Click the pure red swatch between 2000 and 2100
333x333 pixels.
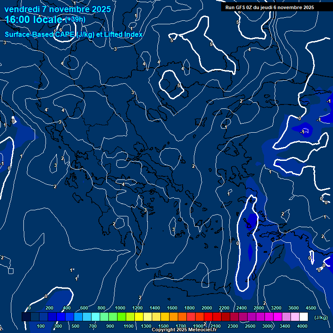pyautogui.click(x=208, y=317)
